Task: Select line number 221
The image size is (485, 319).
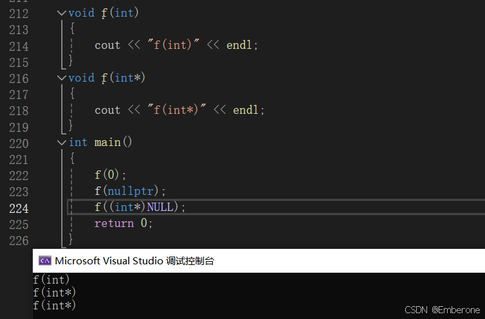Action: pos(19,159)
